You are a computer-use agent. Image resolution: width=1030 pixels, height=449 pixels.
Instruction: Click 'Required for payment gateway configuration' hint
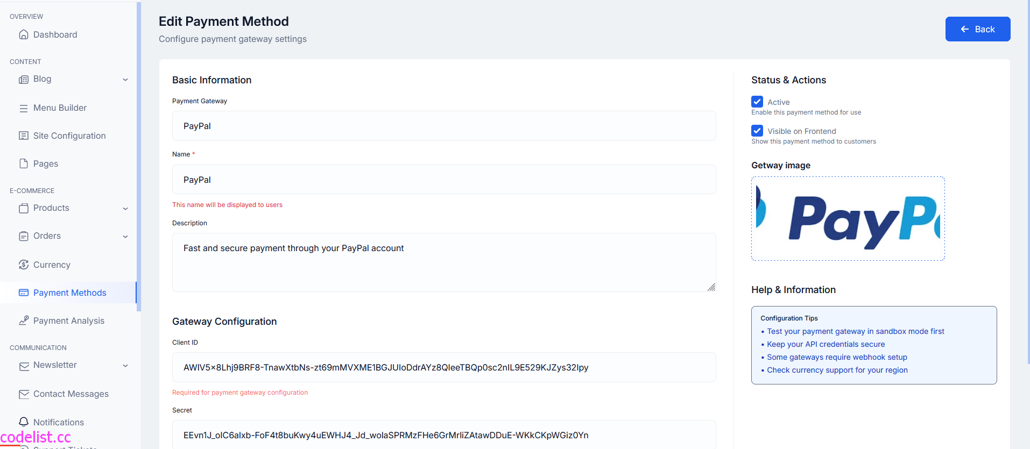click(240, 393)
